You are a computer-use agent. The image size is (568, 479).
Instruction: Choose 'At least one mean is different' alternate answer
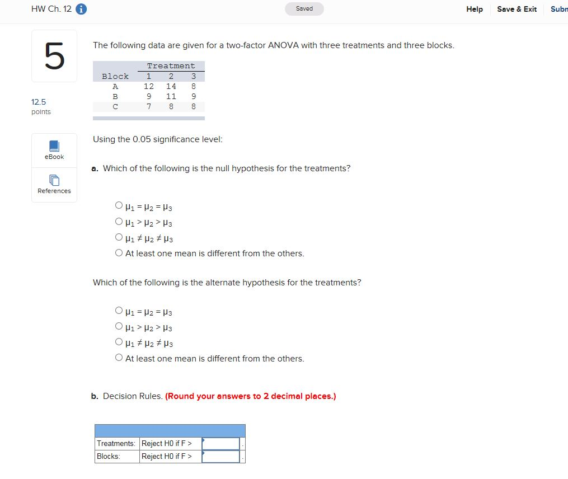(119, 358)
